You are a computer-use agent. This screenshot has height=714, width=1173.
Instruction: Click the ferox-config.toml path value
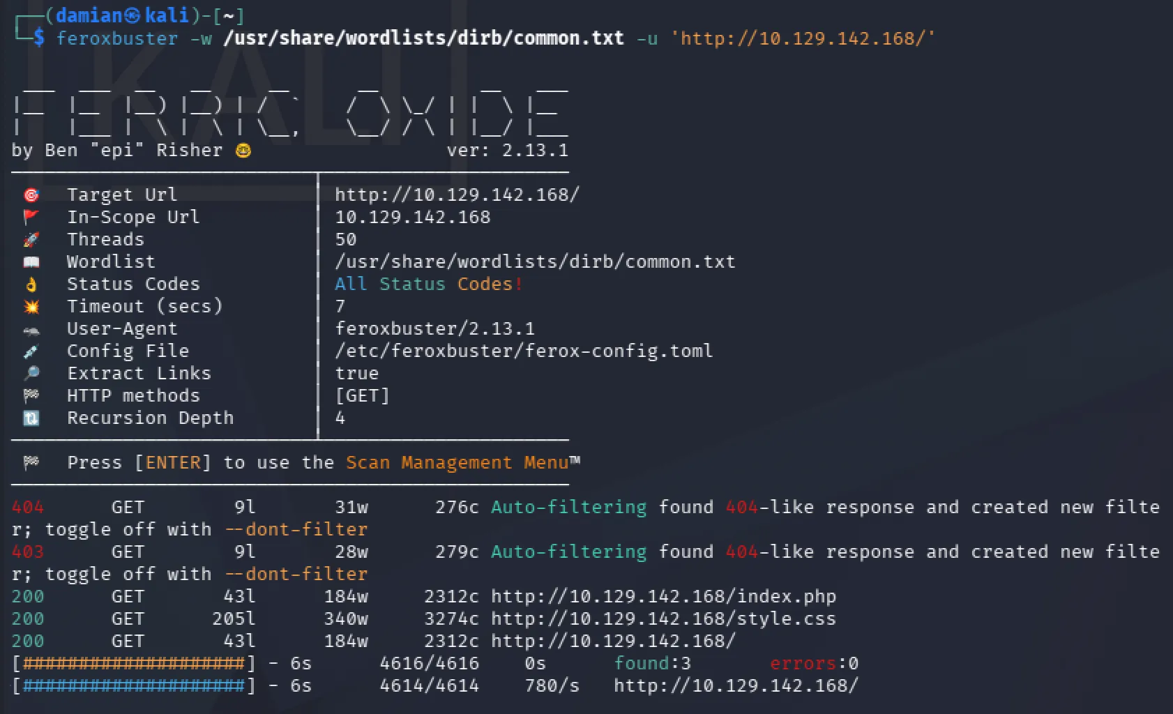click(524, 351)
